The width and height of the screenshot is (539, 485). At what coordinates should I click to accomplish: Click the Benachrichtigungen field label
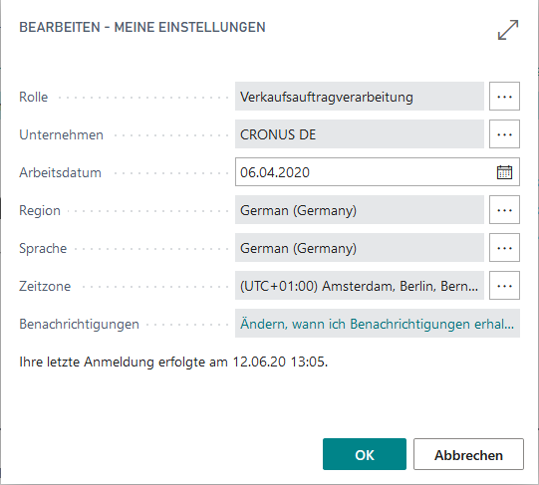click(79, 324)
